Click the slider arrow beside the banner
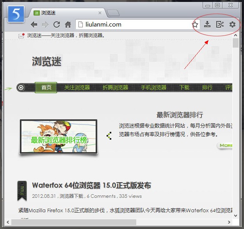244x229 pixels. pos(109,136)
